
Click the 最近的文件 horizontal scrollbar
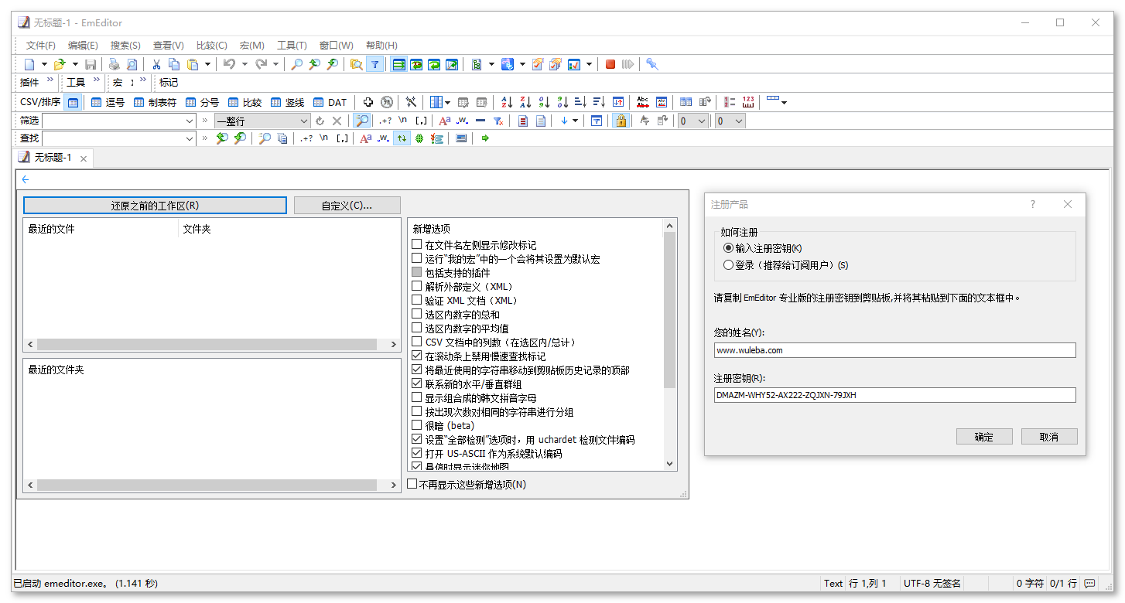(x=213, y=344)
